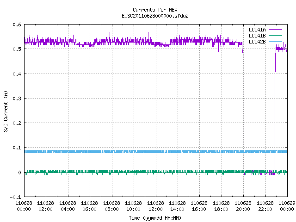Click the x-axis tick '110628 10:00'
296x222 pixels.
click(133, 206)
